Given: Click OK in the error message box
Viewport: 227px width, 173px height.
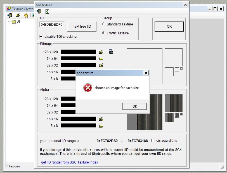Looking at the screenshot, I should pos(135,106).
